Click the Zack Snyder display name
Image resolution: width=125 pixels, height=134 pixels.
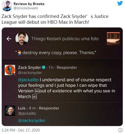point(29,67)
